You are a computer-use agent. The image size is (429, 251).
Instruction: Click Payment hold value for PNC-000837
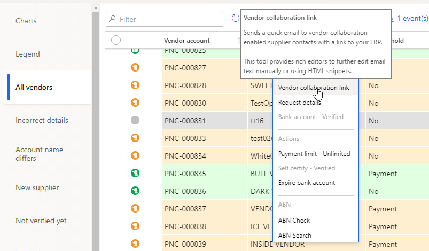point(383,209)
